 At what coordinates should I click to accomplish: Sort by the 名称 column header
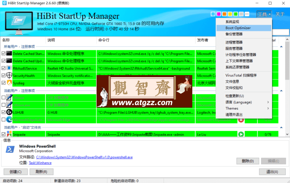[23, 40]
